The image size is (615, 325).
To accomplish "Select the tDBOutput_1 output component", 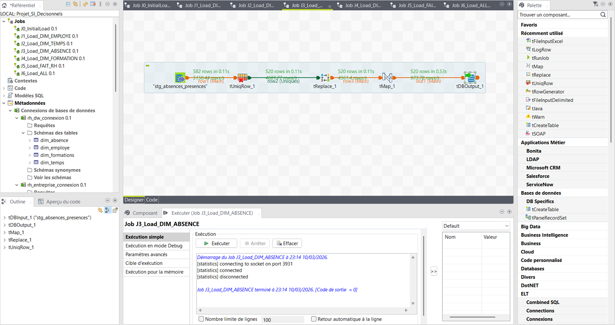I will click(471, 77).
